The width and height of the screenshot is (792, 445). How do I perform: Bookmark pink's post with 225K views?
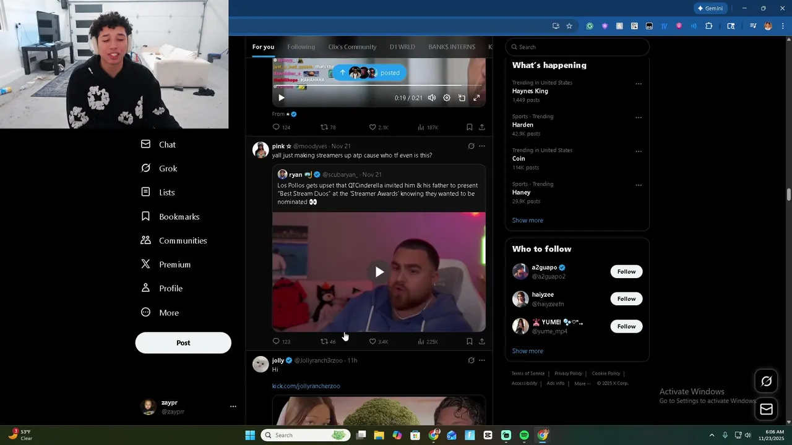(470, 342)
